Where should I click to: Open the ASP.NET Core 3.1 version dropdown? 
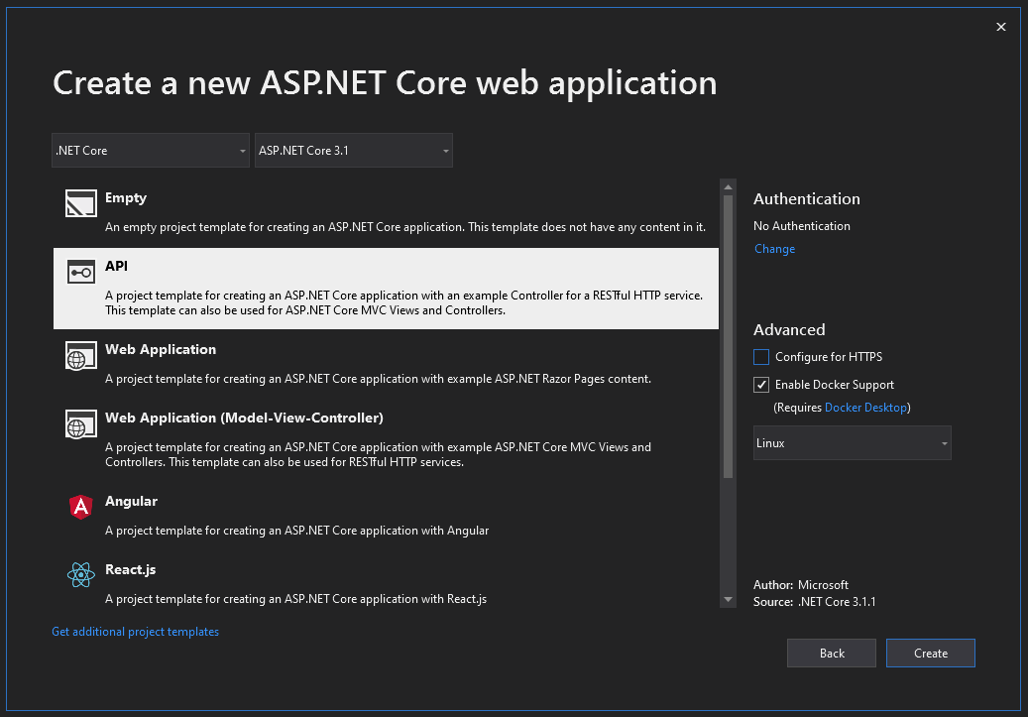353,150
